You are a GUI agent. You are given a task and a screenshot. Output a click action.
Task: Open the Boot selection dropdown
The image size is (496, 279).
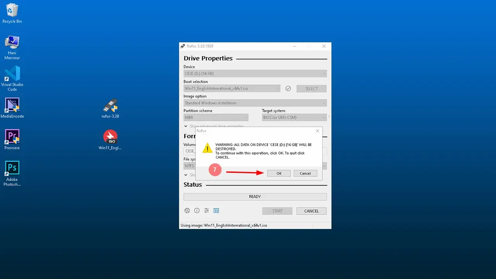(232, 88)
